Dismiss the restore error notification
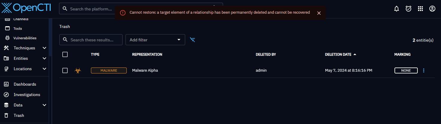Viewport: 441px width, 124px height. (319, 13)
